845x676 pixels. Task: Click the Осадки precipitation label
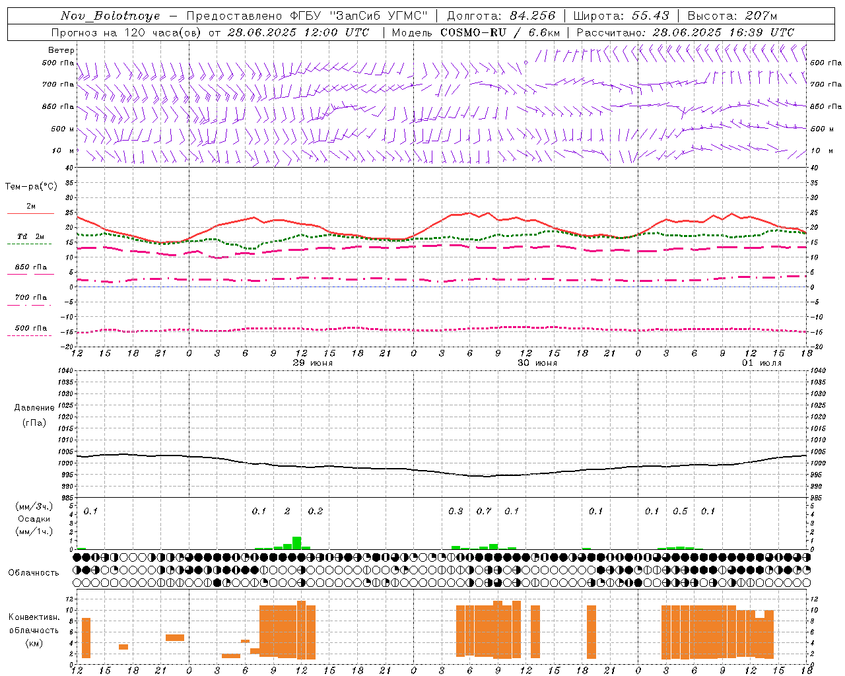pos(34,519)
